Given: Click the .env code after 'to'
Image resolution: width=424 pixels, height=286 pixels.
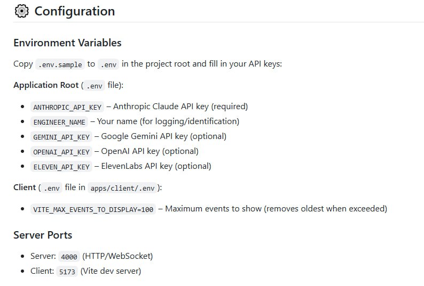Looking at the screenshot, I should click(x=108, y=64).
